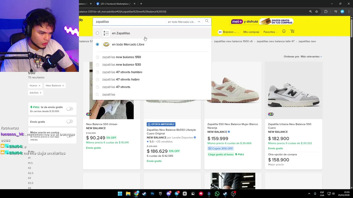353x198 pixels.
Task: Open the Chrome profile avatar
Action: click(342, 12)
